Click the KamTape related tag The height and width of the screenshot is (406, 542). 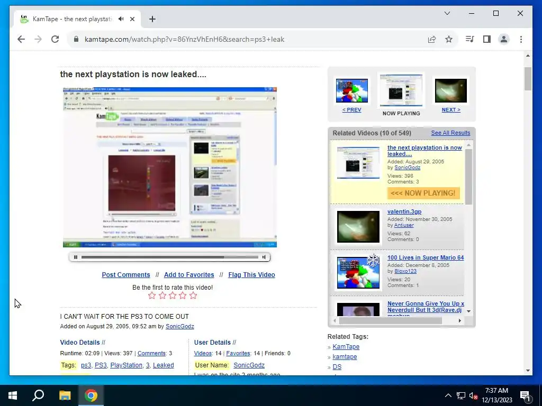tap(346, 347)
